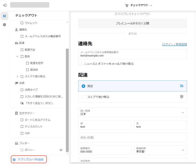This screenshot has width=196, height=164.
Task: Click the 名 input field
Action: (160, 125)
